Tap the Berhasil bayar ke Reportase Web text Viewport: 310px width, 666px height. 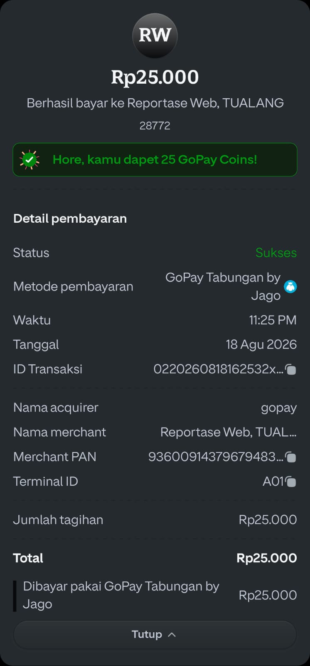[x=155, y=103]
